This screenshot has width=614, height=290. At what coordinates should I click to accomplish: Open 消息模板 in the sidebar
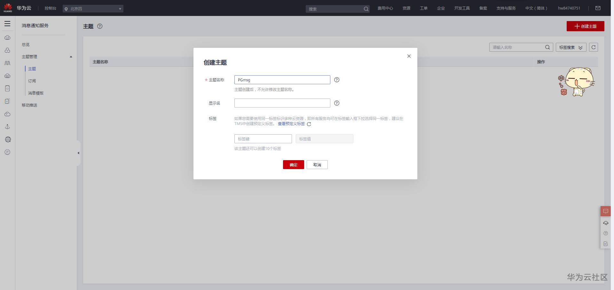point(36,93)
